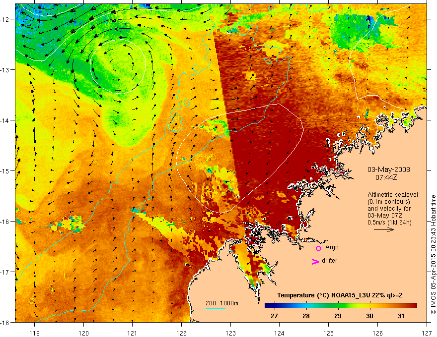
Task: Click the longitude axis label "119"
Action: (x=35, y=333)
